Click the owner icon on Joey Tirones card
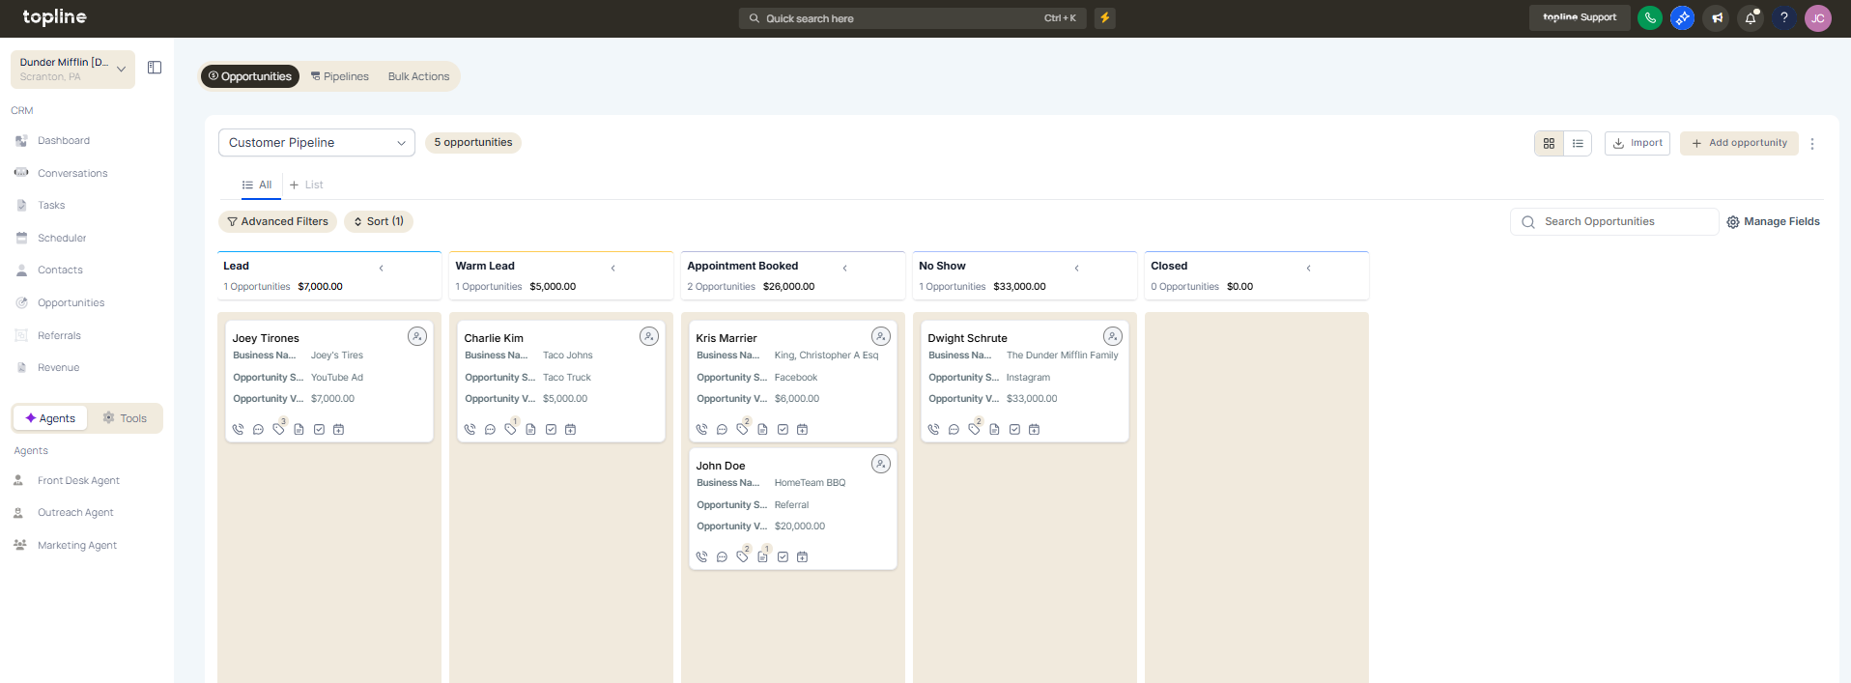The width and height of the screenshot is (1851, 683). click(x=417, y=336)
